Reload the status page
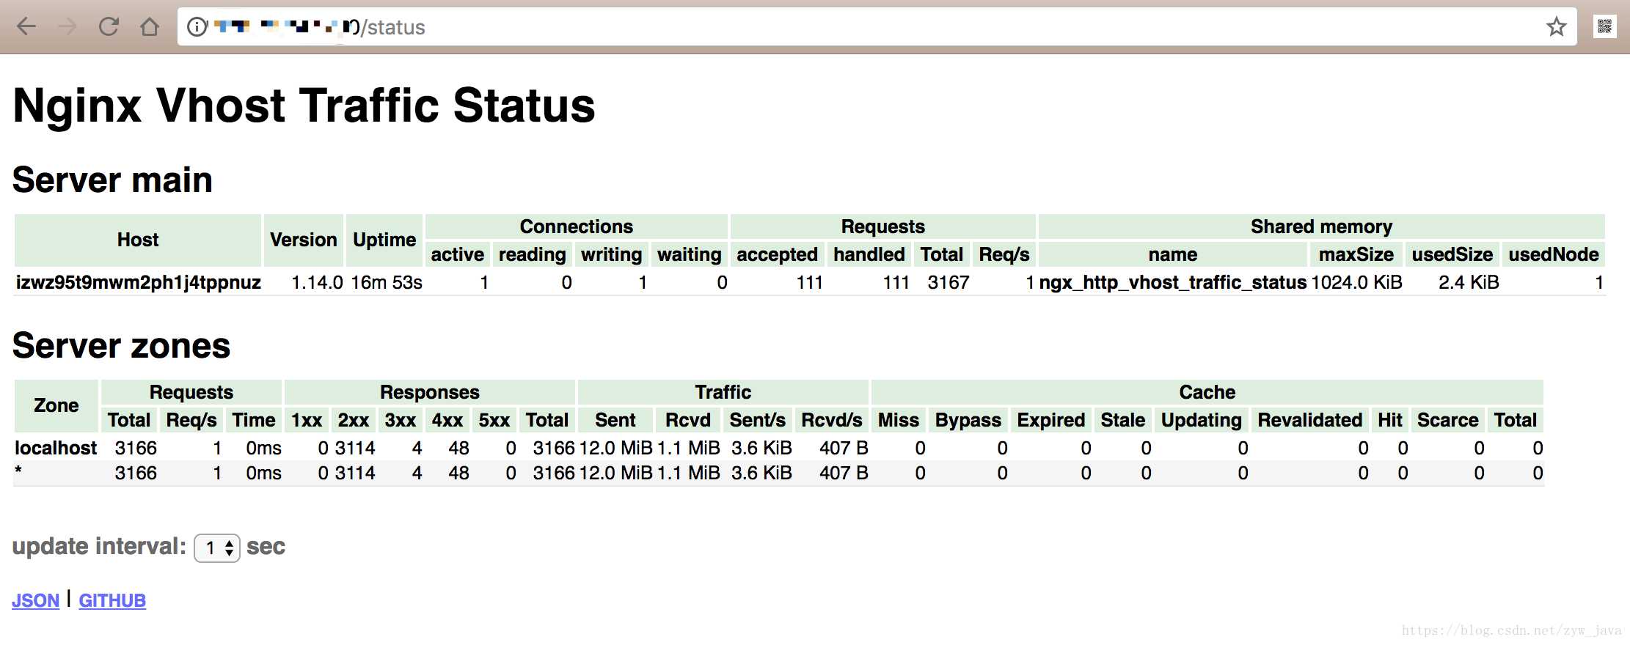Image resolution: width=1630 pixels, height=645 pixels. (109, 27)
